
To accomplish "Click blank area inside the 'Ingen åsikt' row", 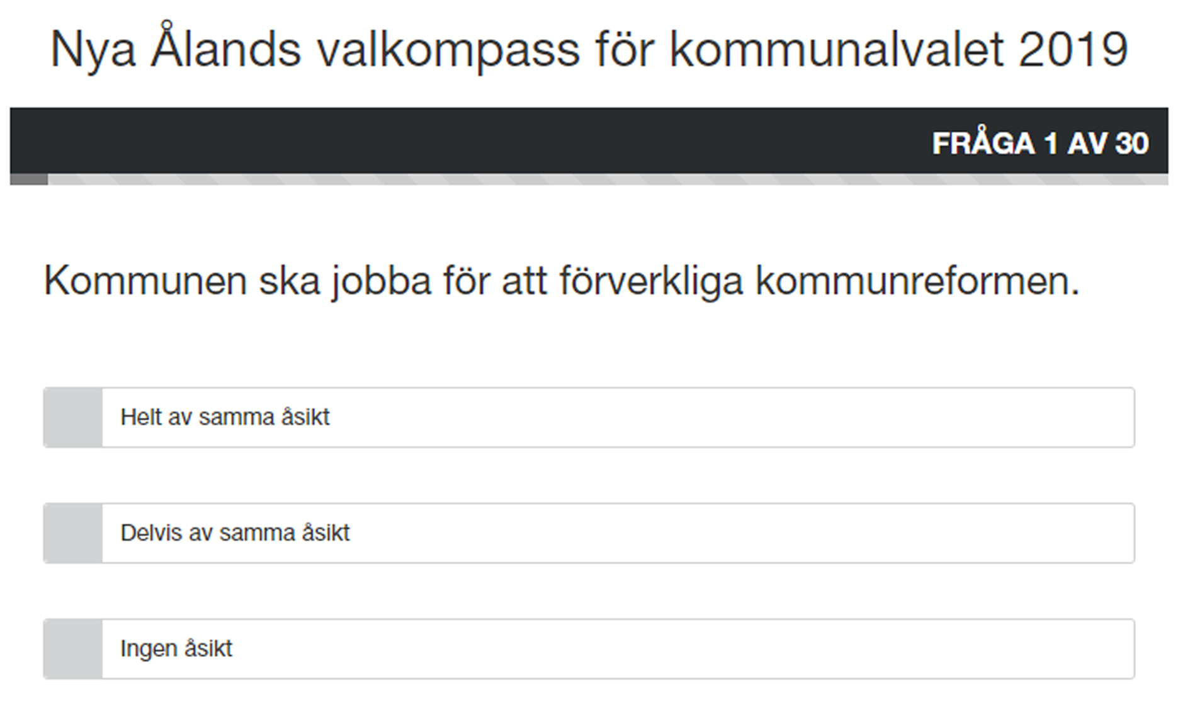I will click(724, 649).
